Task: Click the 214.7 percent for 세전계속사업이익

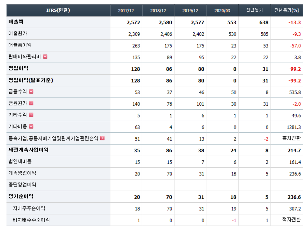Action: click(x=294, y=151)
